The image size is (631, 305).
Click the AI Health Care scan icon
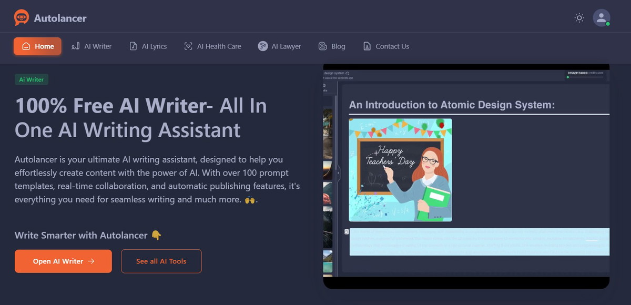pos(188,46)
